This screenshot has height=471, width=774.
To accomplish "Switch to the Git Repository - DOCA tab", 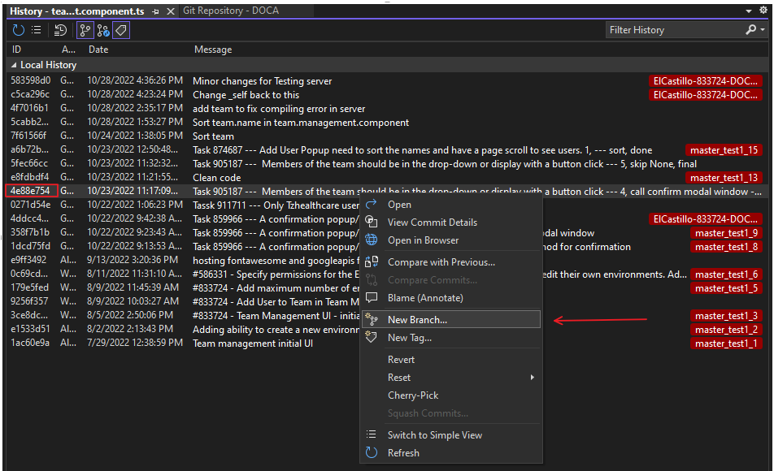I will click(231, 11).
